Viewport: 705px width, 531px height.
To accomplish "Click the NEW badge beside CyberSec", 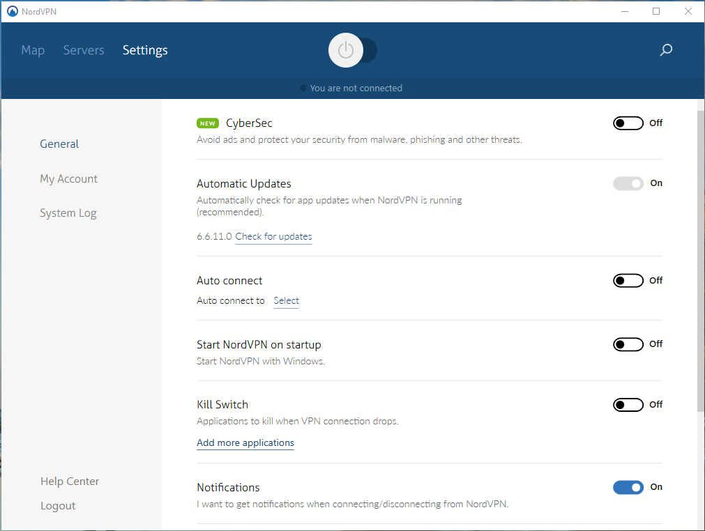I will 208,123.
